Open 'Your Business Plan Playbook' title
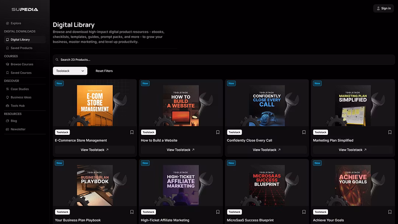Image resolution: width=398 pixels, height=224 pixels. 78,220
